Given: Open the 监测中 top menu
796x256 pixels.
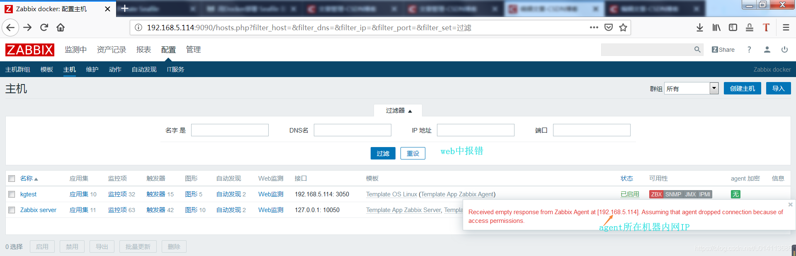Looking at the screenshot, I should [x=75, y=50].
